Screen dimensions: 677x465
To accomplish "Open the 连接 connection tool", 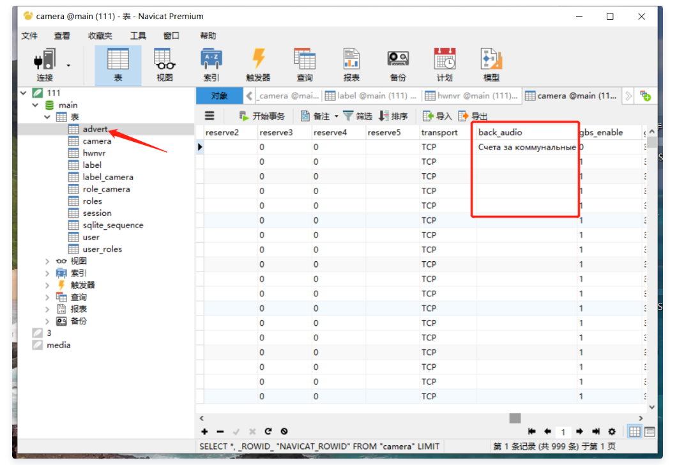I will [45, 65].
